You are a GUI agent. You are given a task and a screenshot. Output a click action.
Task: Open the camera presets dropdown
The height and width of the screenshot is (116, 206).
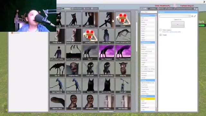tap(175, 16)
